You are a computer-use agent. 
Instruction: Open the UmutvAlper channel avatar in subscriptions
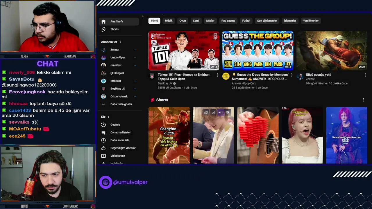click(x=103, y=57)
